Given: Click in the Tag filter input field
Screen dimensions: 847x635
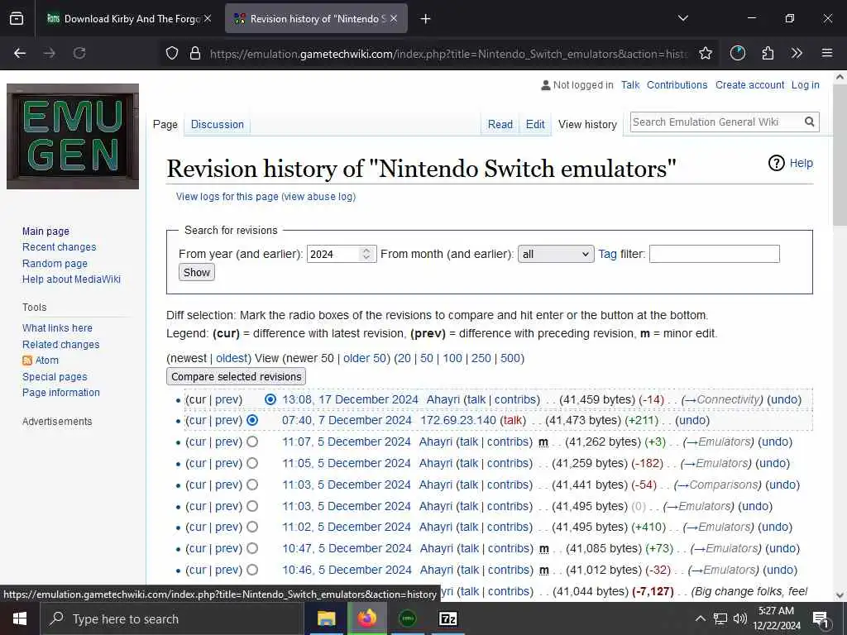Looking at the screenshot, I should [x=714, y=254].
